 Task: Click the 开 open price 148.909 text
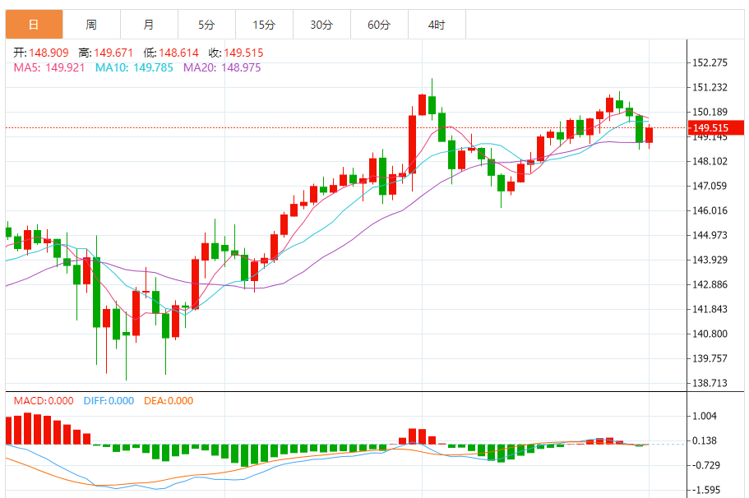43,52
